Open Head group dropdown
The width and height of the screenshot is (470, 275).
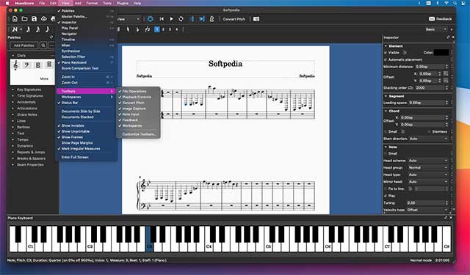point(427,168)
